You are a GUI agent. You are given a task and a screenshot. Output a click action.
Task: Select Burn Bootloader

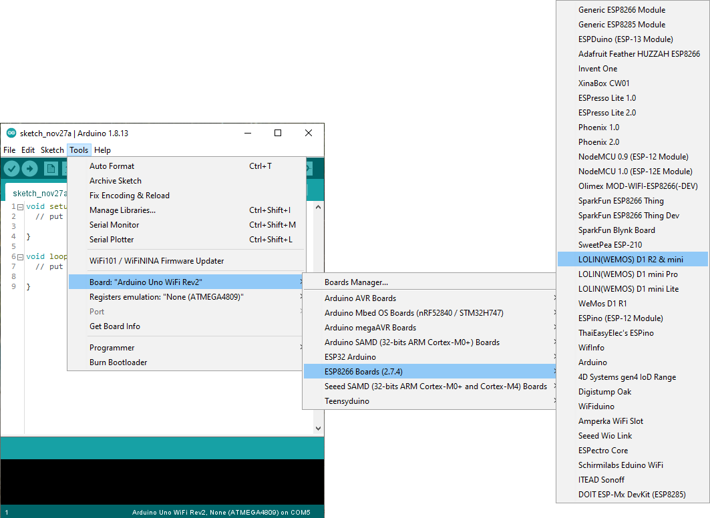click(x=186, y=362)
